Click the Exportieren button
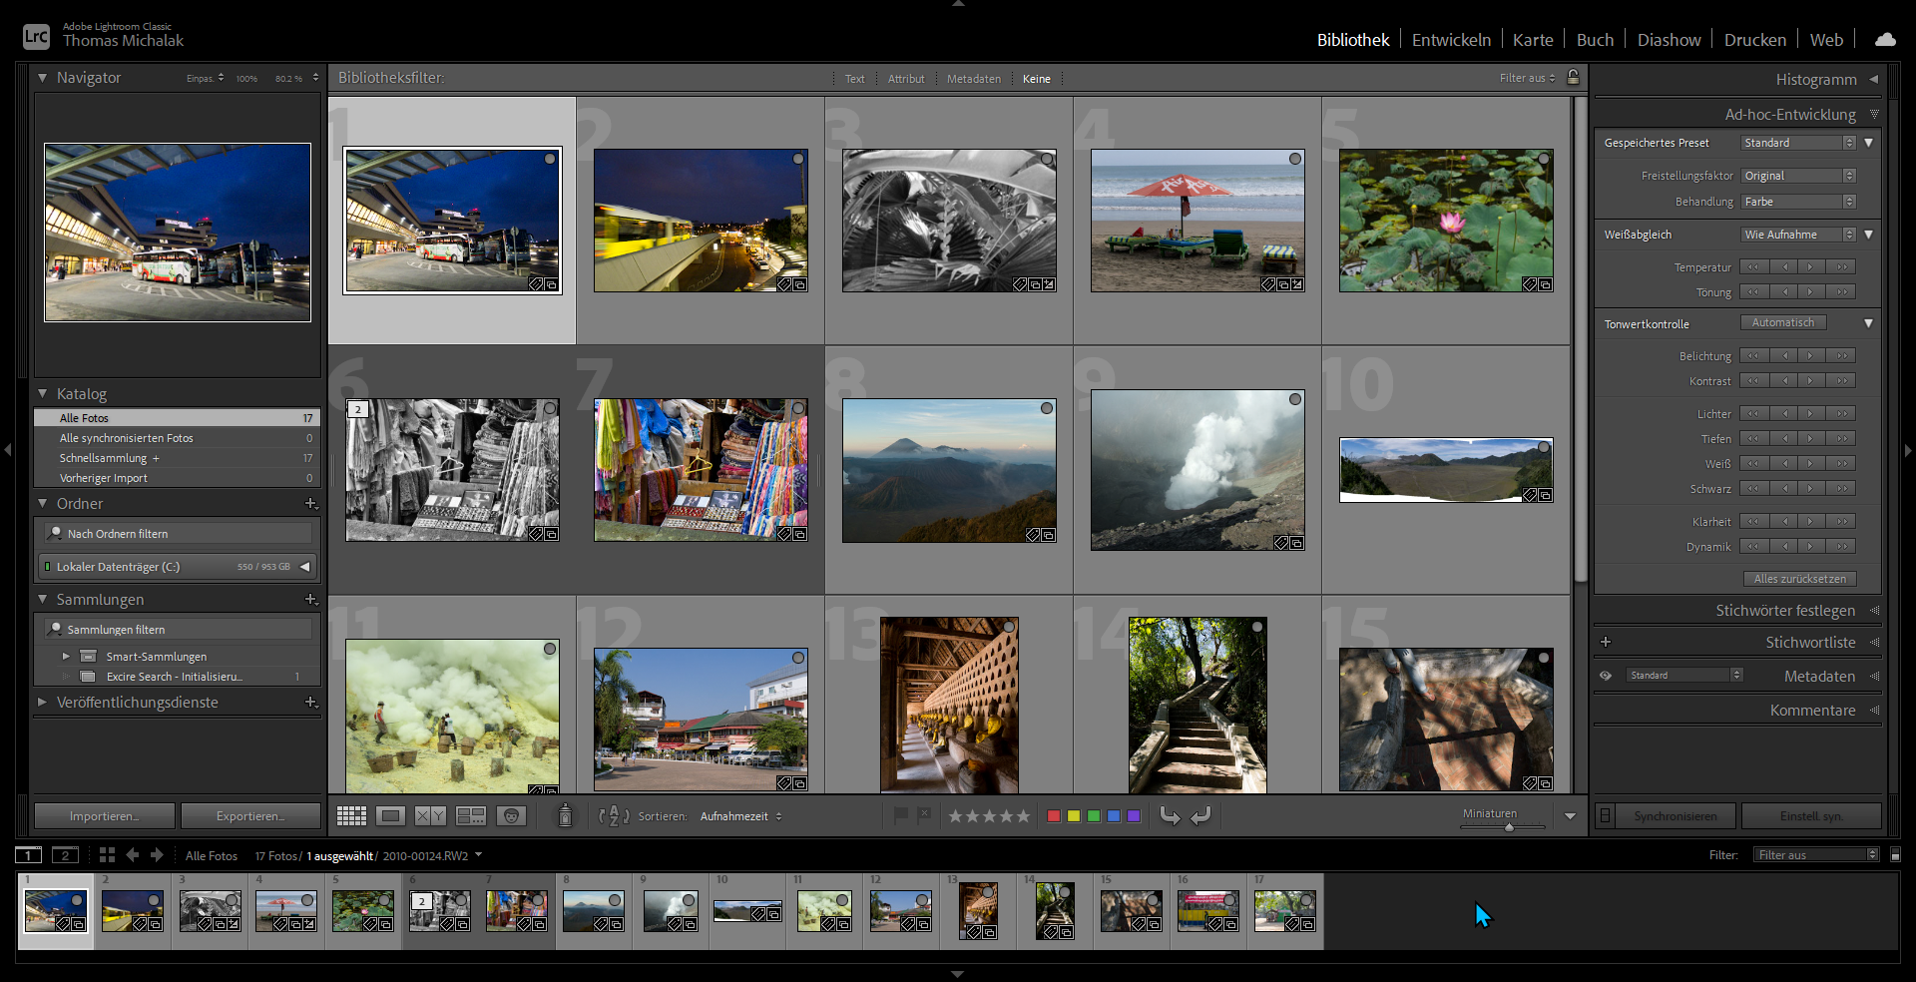Image resolution: width=1916 pixels, height=982 pixels. pyautogui.click(x=250, y=816)
